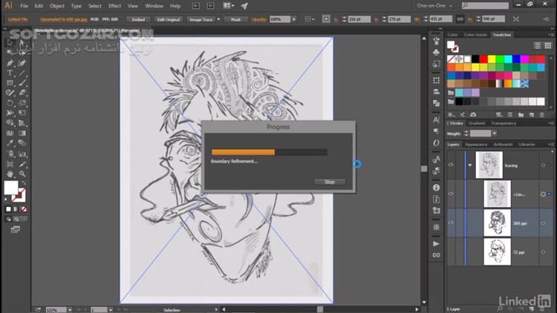Switch to the Gradient tab
Image resolution: width=557 pixels, height=313 pixels.
pyautogui.click(x=477, y=123)
